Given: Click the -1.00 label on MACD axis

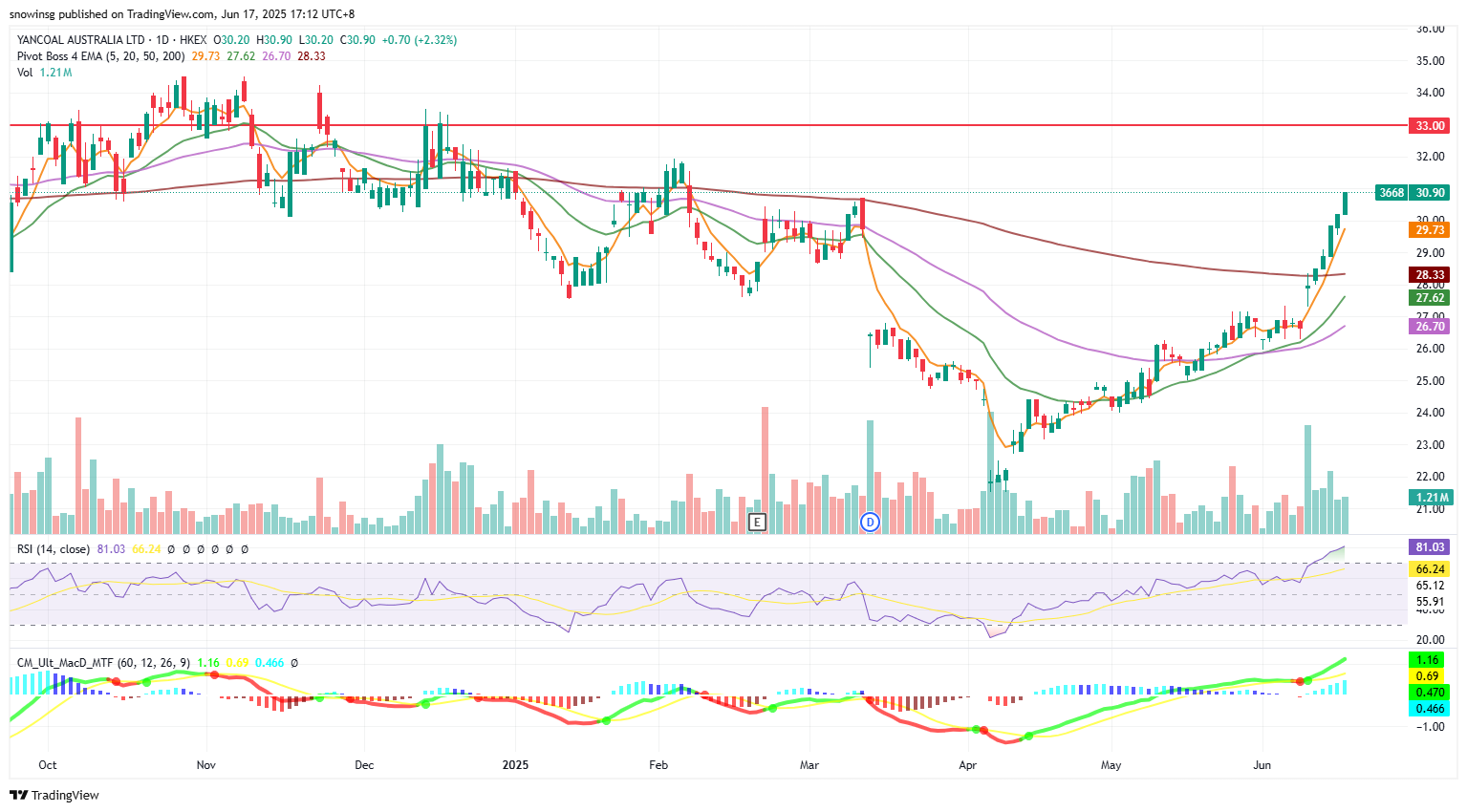Looking at the screenshot, I should pyautogui.click(x=1430, y=727).
